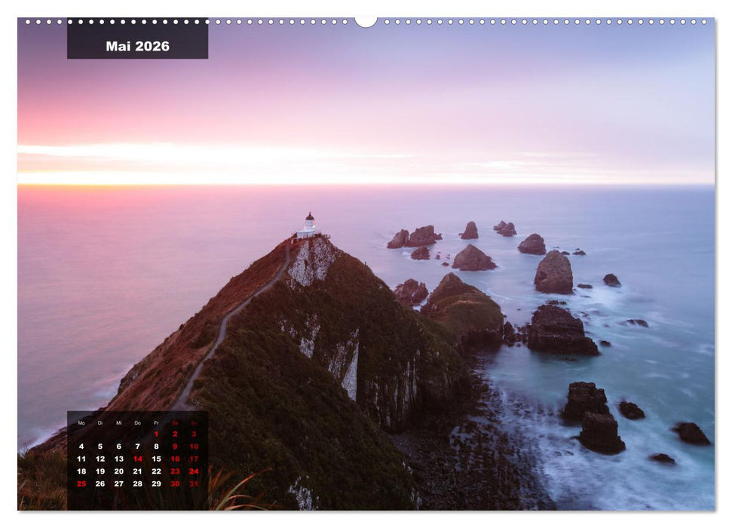Click the lighthouse atop the hill
Image resolution: width=732 pixels, height=528 pixels.
311,223
